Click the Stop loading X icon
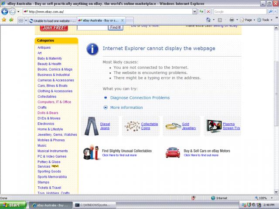279x209 pixels. [x=208, y=11]
